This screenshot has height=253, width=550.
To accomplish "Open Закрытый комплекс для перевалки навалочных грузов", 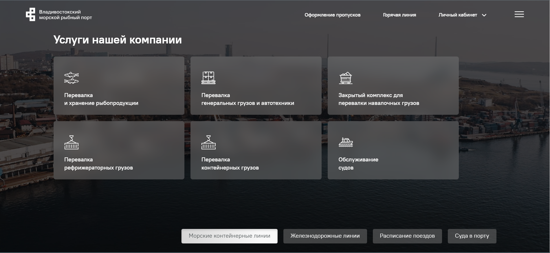I will click(393, 85).
